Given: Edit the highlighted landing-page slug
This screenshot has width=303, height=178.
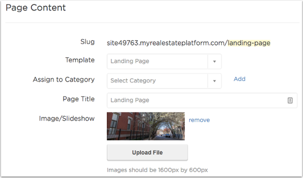Looking at the screenshot, I should click(x=249, y=43).
